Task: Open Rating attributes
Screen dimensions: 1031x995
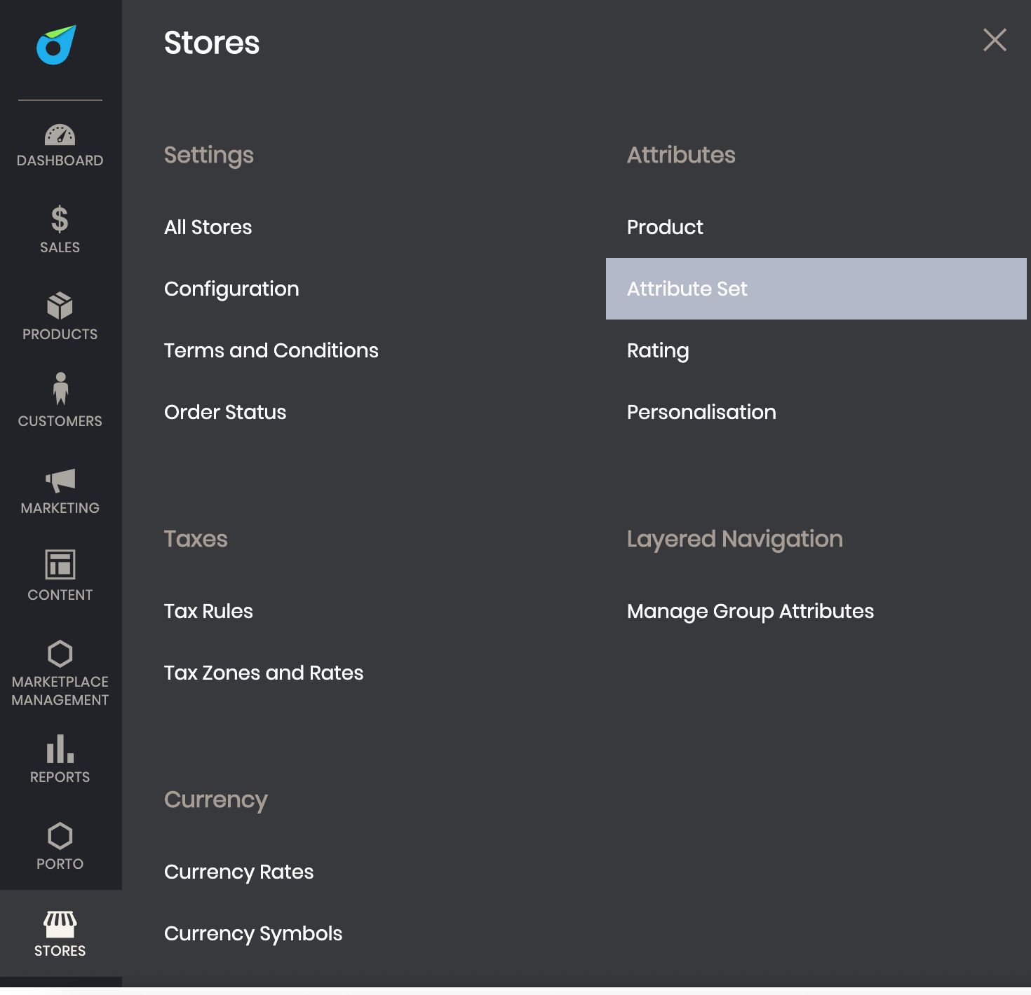Action: pyautogui.click(x=658, y=350)
